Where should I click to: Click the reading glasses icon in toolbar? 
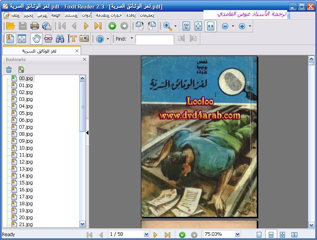pos(48,39)
